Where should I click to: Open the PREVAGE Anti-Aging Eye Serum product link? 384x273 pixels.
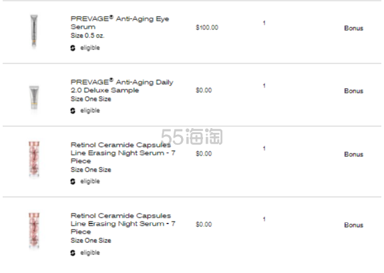pyautogui.click(x=120, y=23)
